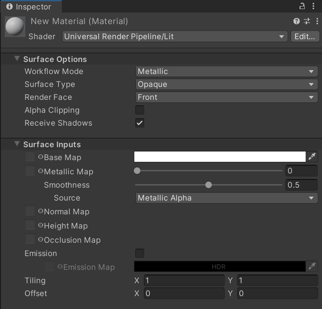
Task: Open the Workflow Mode dropdown
Action: pos(226,71)
